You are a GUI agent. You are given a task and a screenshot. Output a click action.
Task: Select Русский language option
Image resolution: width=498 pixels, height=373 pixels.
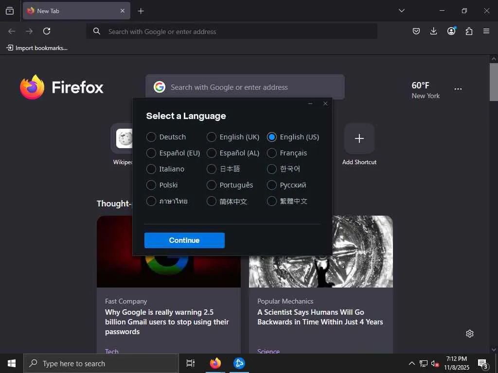tap(287, 185)
